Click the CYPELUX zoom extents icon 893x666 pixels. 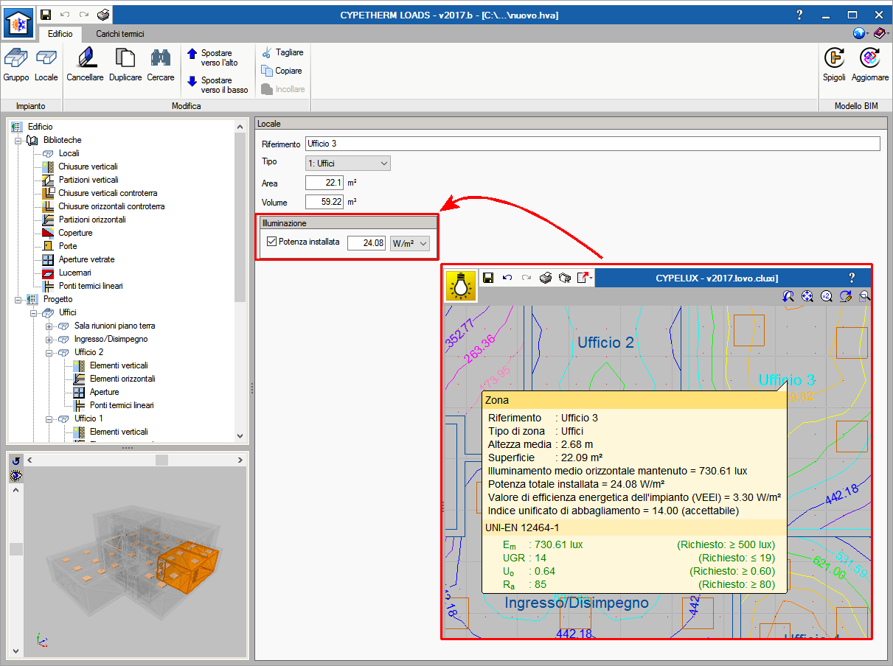807,295
